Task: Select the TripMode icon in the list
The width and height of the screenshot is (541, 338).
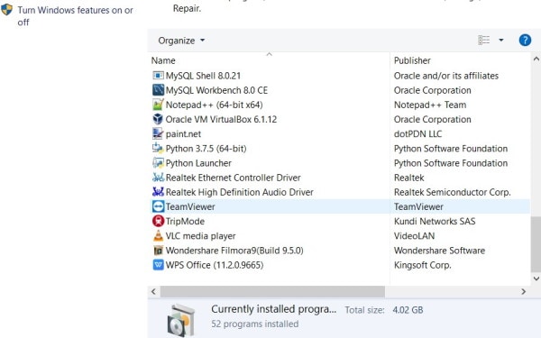Action: 158,221
